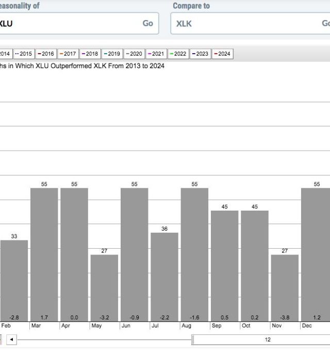Select the Sep bar showing 45
This screenshot has height=353, width=330.
(x=224, y=266)
